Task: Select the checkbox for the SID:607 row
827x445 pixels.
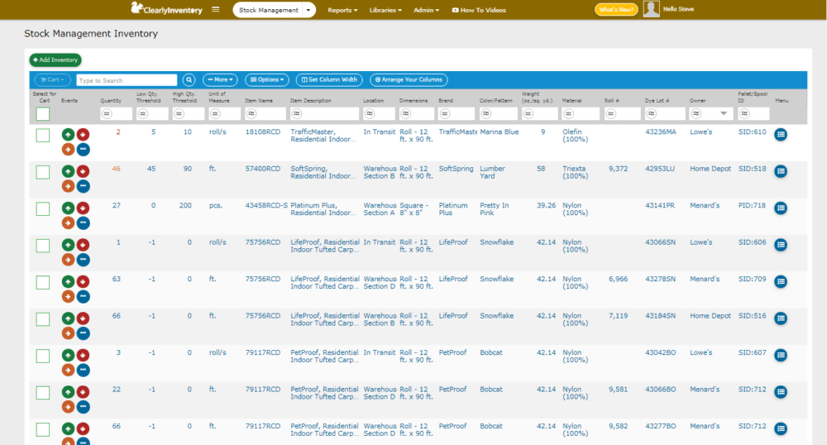Action: pyautogui.click(x=43, y=356)
